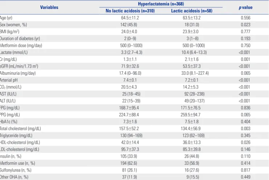Select the p value '0.023'
This screenshot has height=180, width=269.
click(x=245, y=25)
